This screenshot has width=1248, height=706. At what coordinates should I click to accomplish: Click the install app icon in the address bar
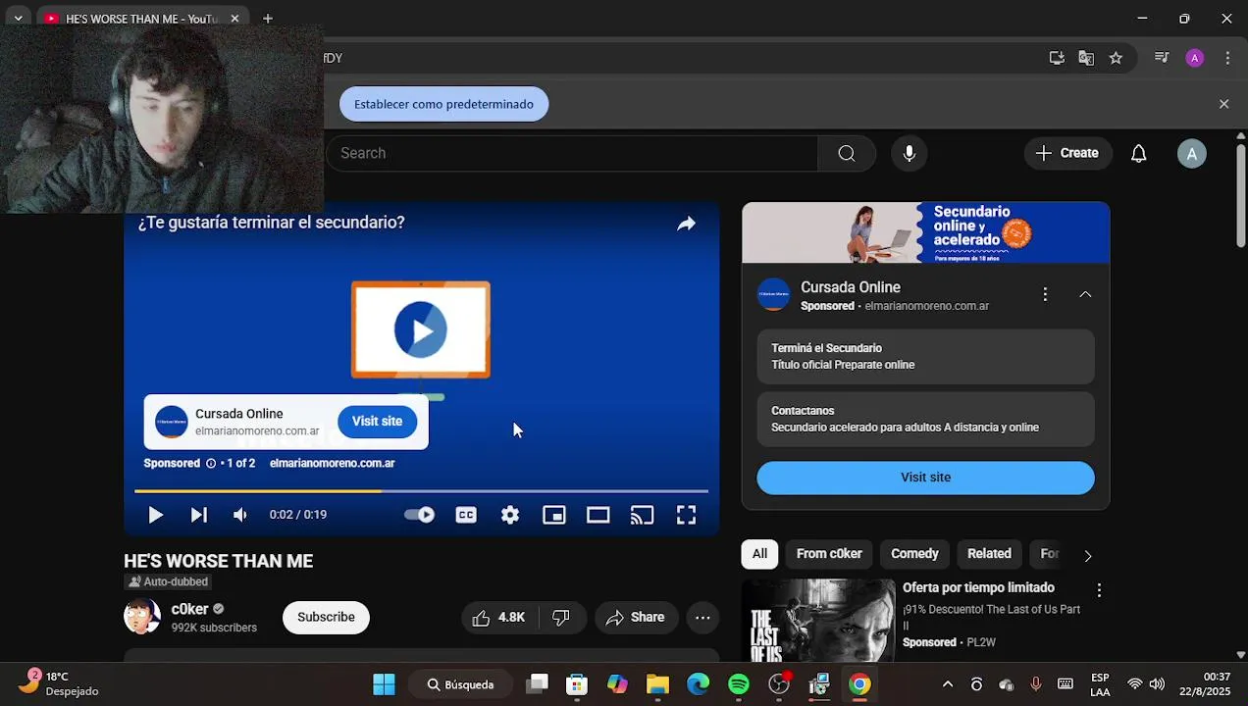(x=1057, y=58)
